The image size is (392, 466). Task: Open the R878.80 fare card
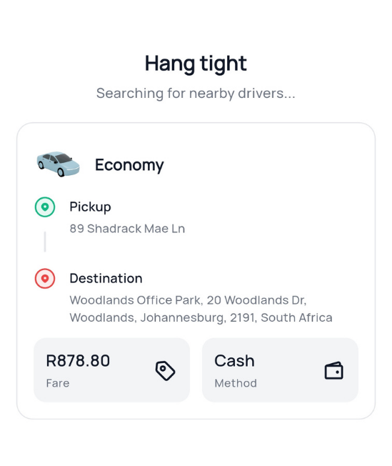[111, 370]
